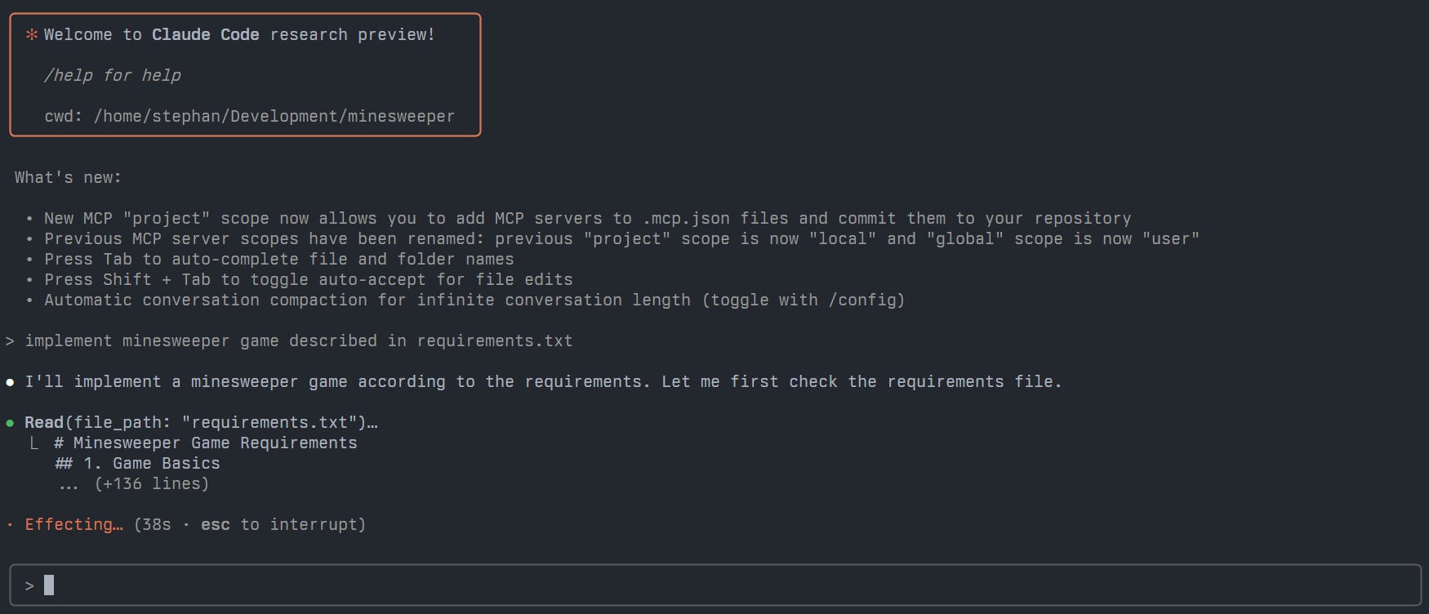Click the Read(file_path: "requirements.txt") tool call
The width and height of the screenshot is (1429, 614).
click(201, 422)
